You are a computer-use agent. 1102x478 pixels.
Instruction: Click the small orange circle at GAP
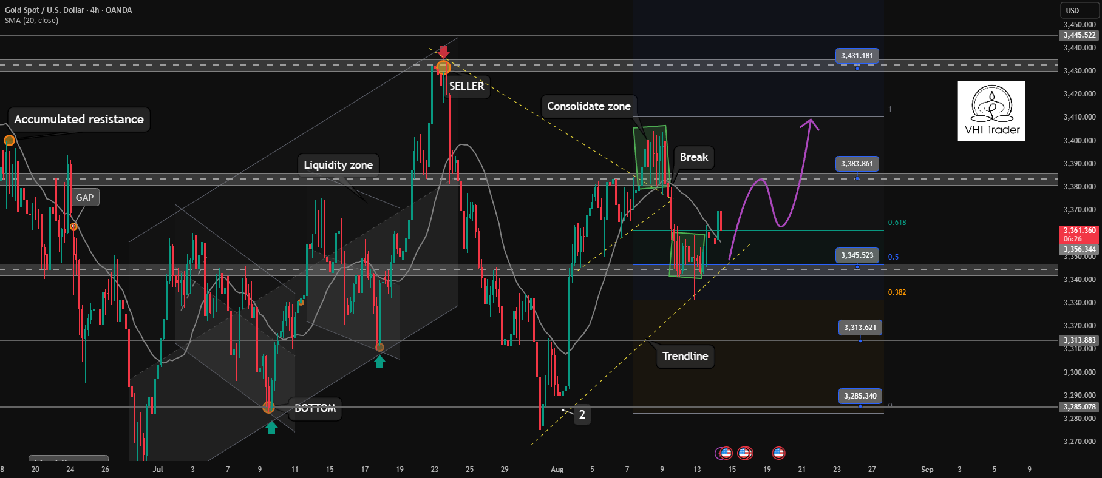pyautogui.click(x=73, y=226)
